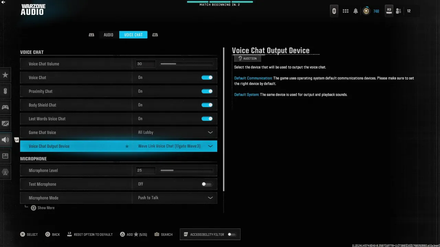Click the L2 indicator beside sidebar
The width and height of the screenshot is (440, 247).
point(16,140)
